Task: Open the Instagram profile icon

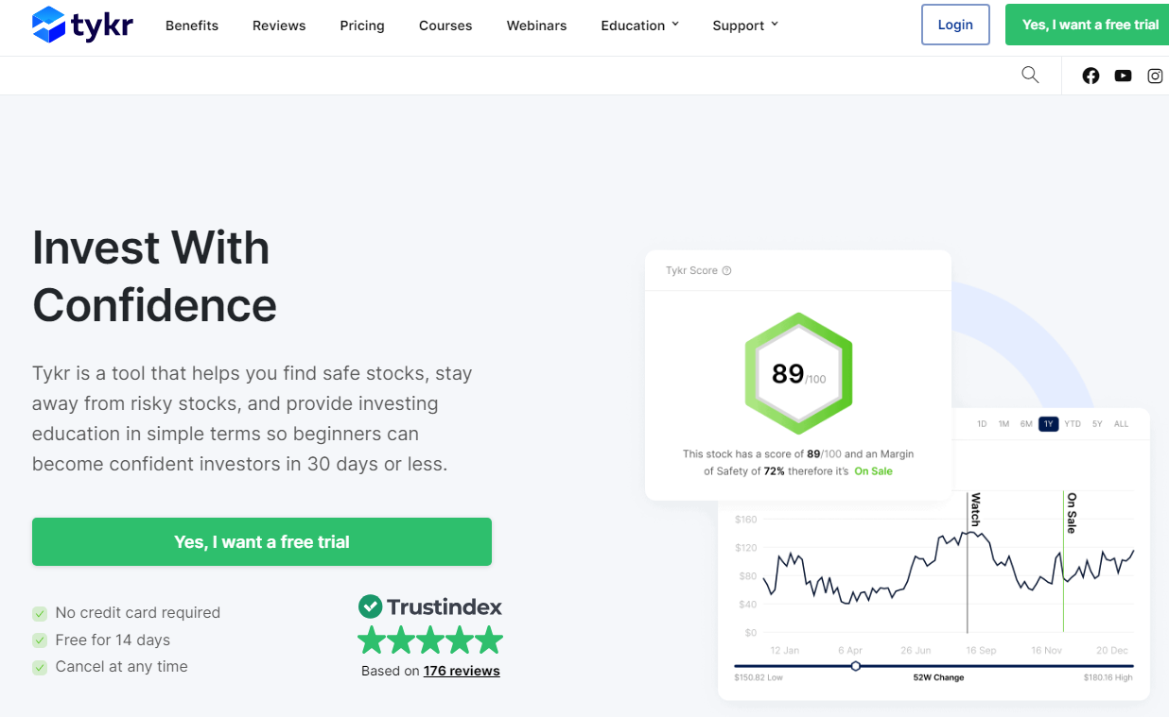Action: (1155, 76)
